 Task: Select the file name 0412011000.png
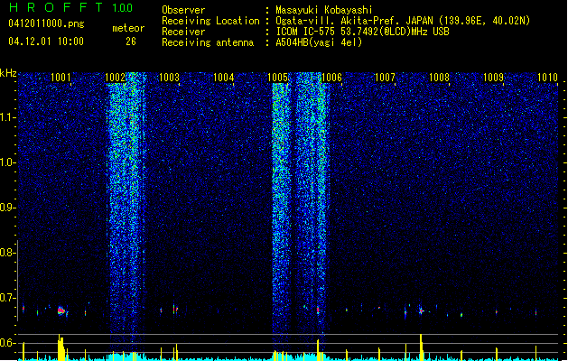pos(46,23)
